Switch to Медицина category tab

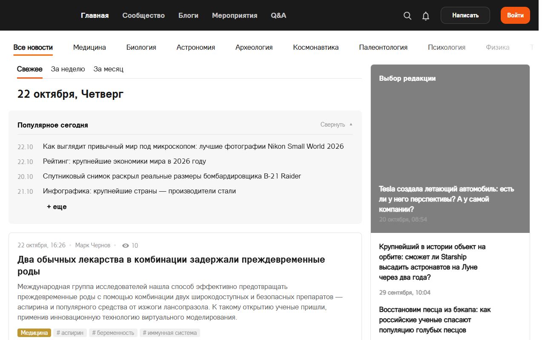pos(89,48)
